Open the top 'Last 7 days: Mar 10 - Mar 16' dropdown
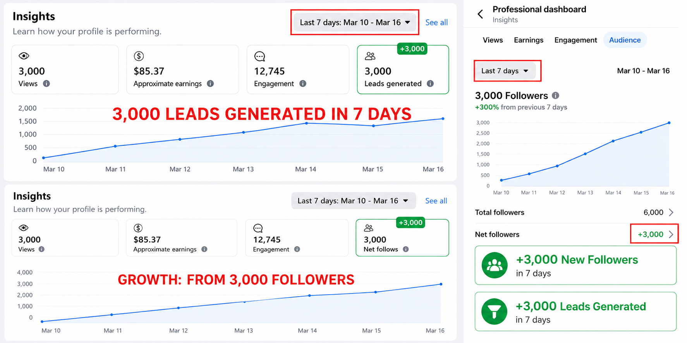This screenshot has height=343, width=687. [x=355, y=22]
